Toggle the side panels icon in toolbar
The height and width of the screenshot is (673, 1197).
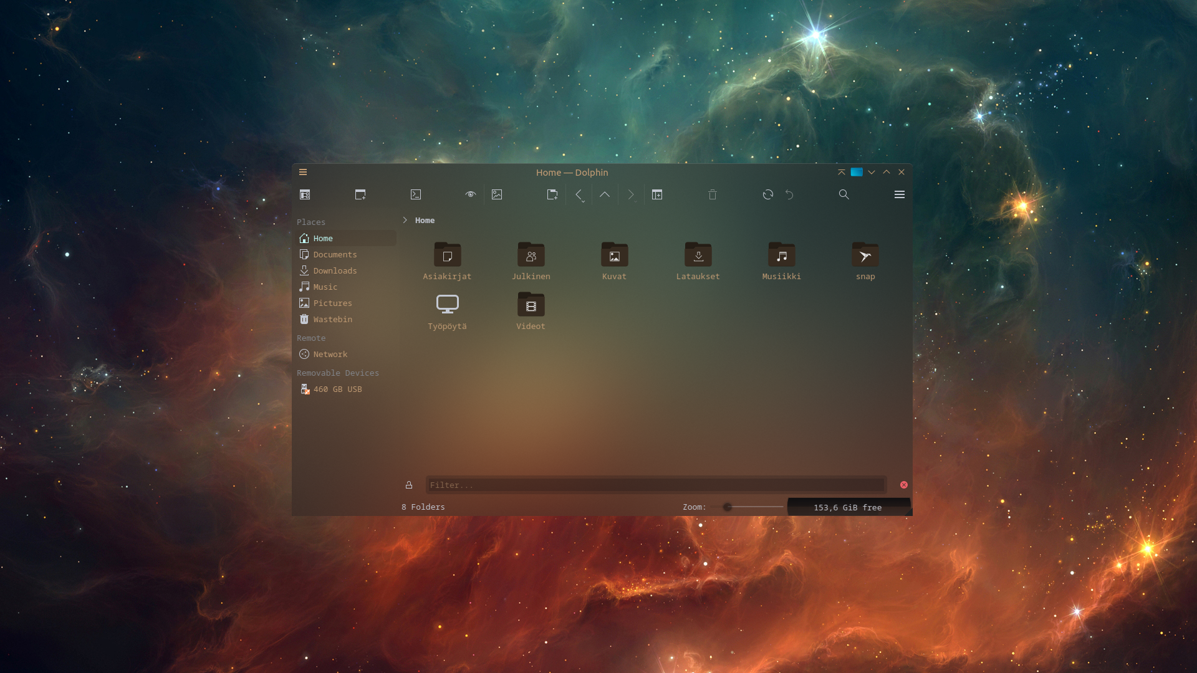point(305,194)
